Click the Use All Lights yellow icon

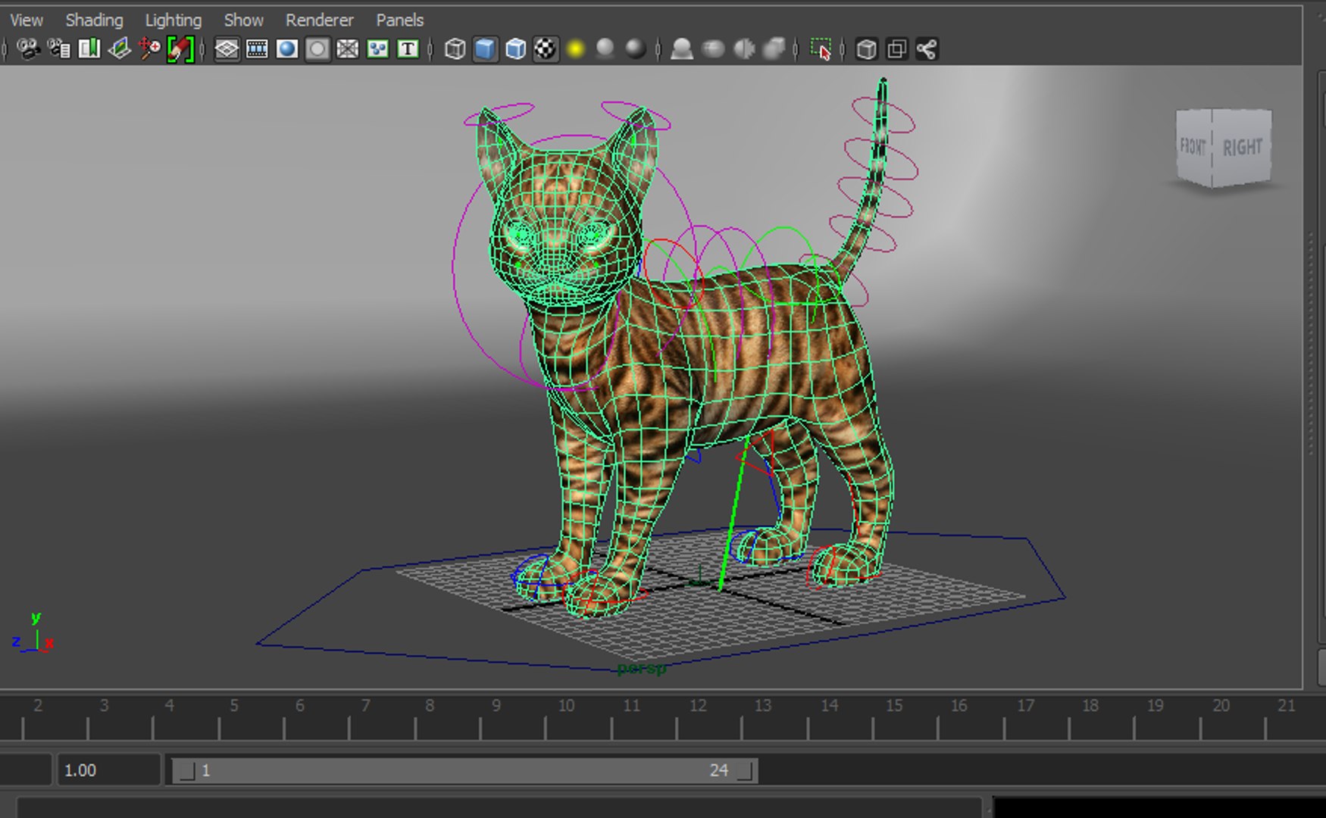pos(576,49)
